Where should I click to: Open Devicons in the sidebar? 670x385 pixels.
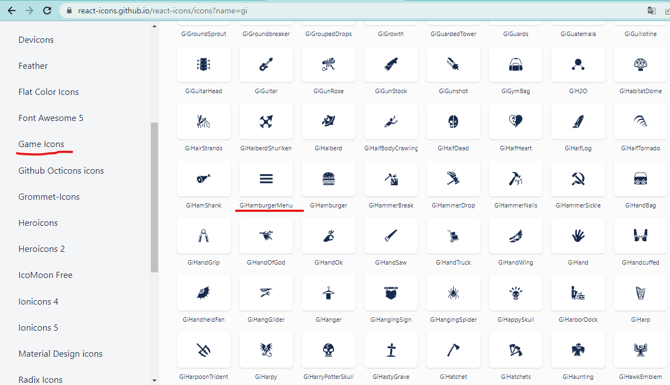(x=36, y=40)
